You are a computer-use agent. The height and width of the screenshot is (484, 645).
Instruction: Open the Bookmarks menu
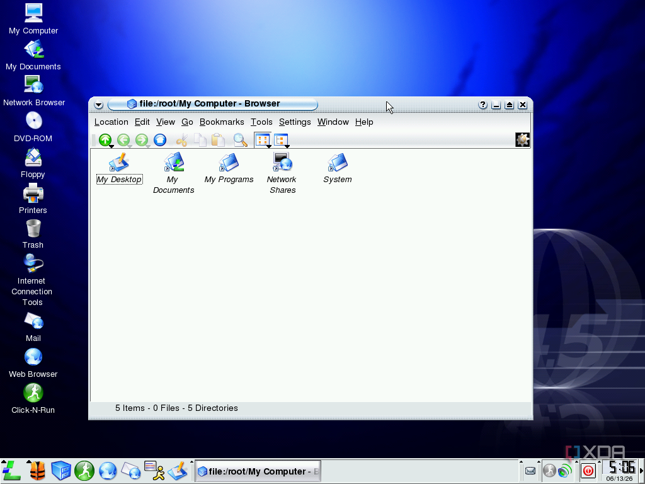[222, 122]
